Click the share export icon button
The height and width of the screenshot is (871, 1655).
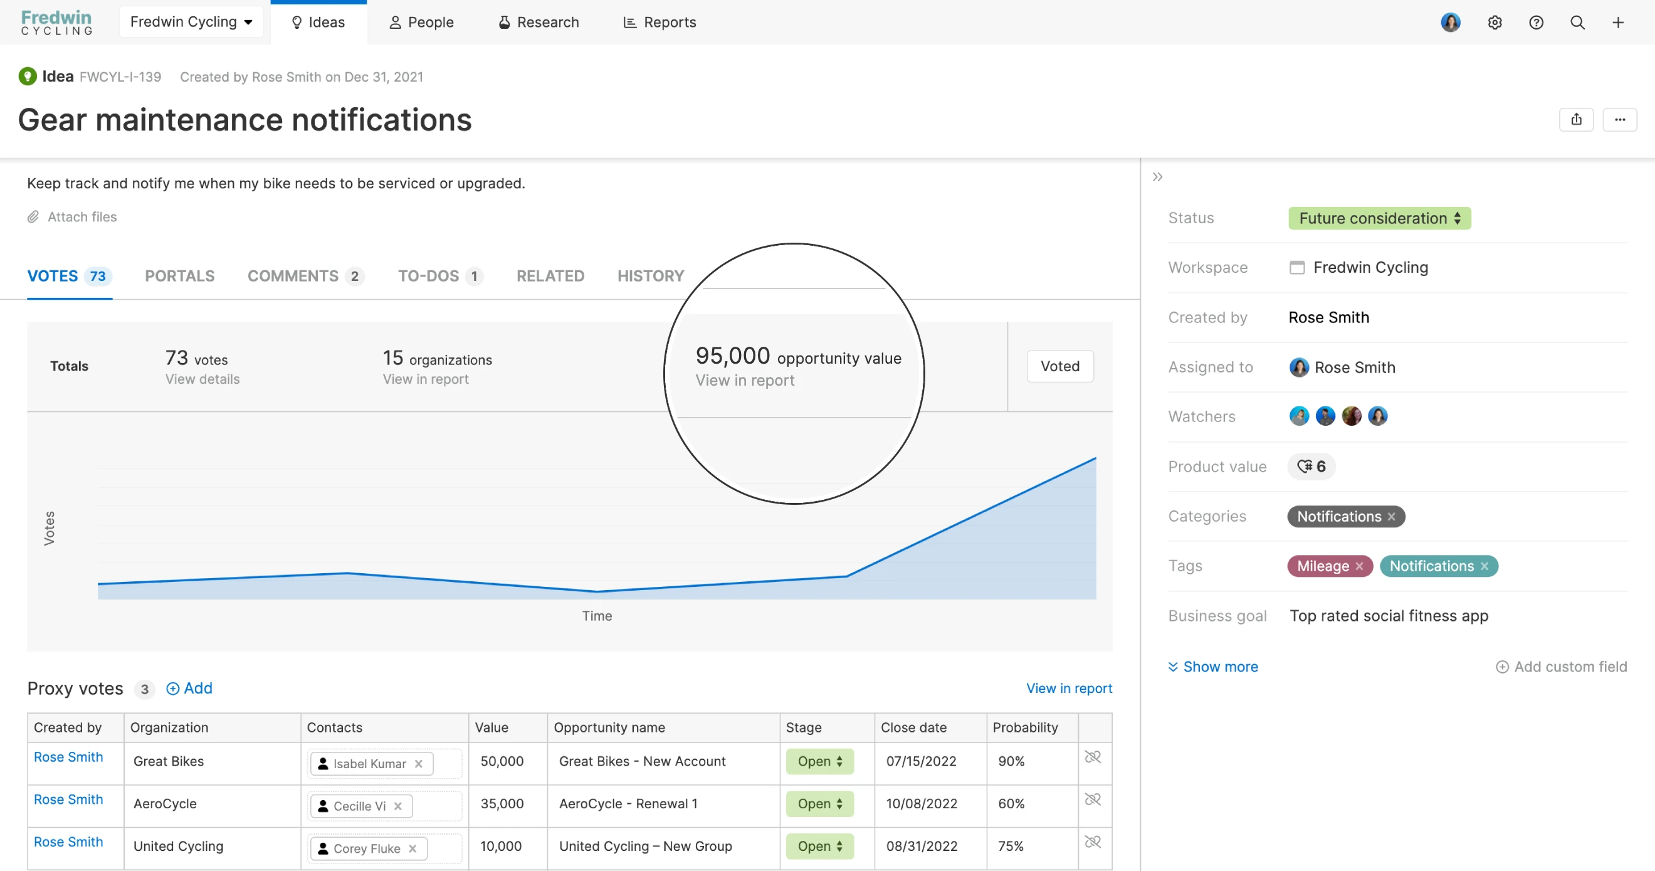[1576, 120]
